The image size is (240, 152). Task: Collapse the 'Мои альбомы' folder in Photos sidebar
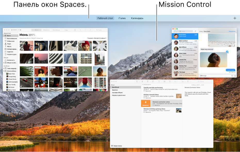[x=4, y=71]
